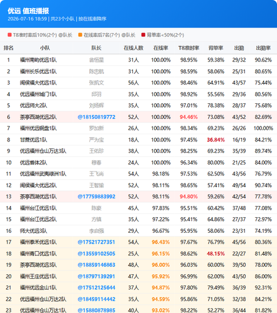
Task: Open the @17521727351 captain mention
Action: click(96, 242)
